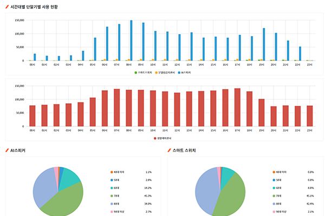
Task: Click the blue bar at 13시 in top chart
Action: [192, 46]
